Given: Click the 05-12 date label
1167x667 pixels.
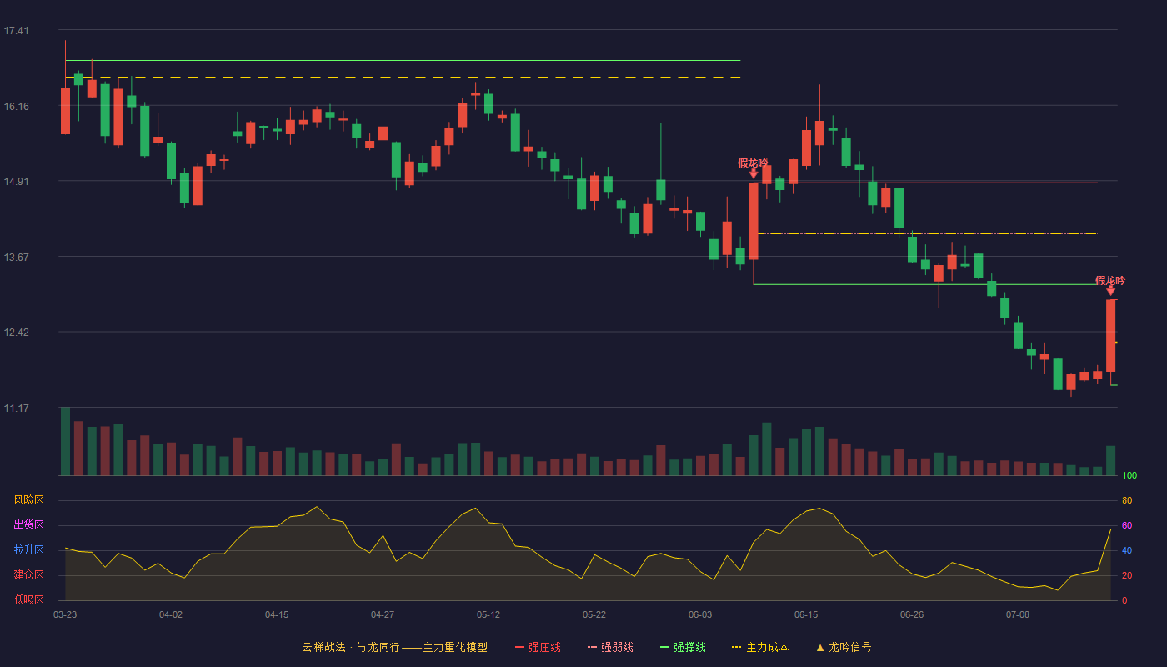Looking at the screenshot, I should point(488,614).
